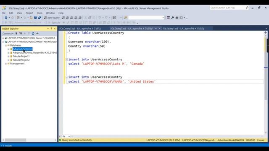Collapse the second insert into code block
The image size is (269, 151).
[66, 77]
